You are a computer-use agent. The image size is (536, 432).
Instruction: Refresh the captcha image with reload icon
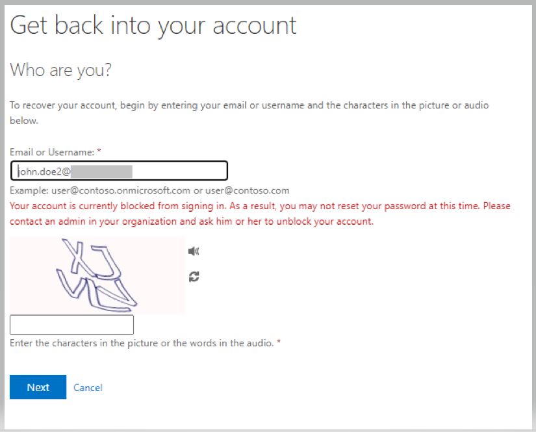click(194, 277)
